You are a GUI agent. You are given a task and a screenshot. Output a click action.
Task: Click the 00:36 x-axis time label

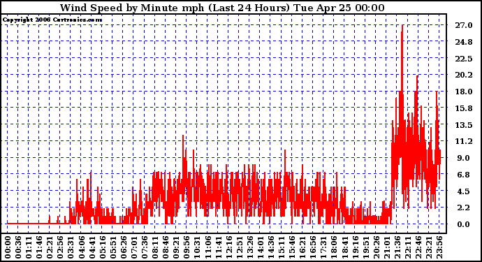[18, 247]
